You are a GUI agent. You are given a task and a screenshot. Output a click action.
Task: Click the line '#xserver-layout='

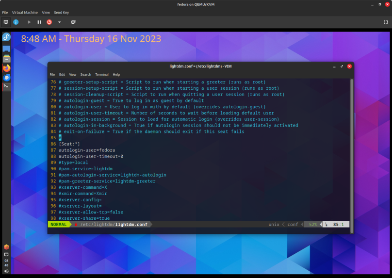[x=80, y=206]
